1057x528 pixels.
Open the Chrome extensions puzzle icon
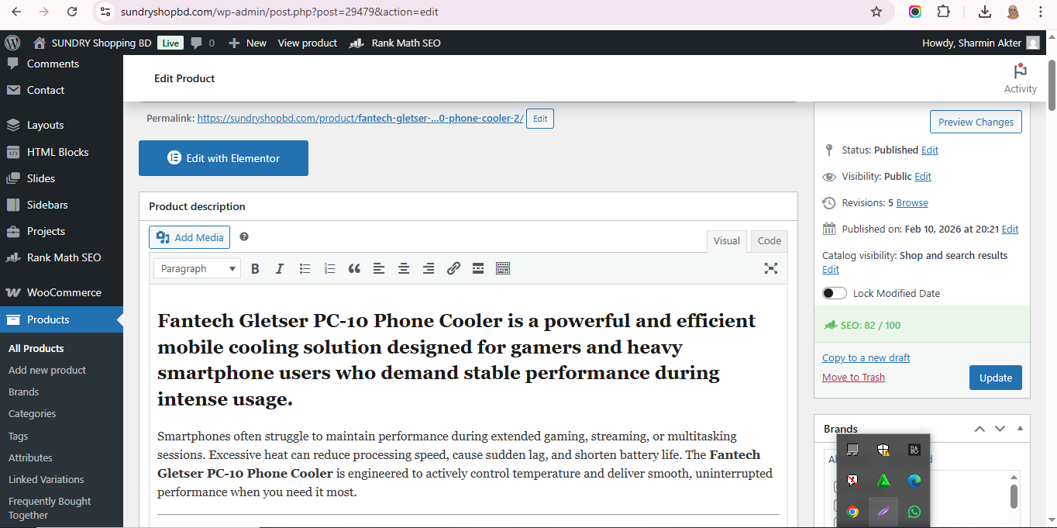[x=943, y=12]
